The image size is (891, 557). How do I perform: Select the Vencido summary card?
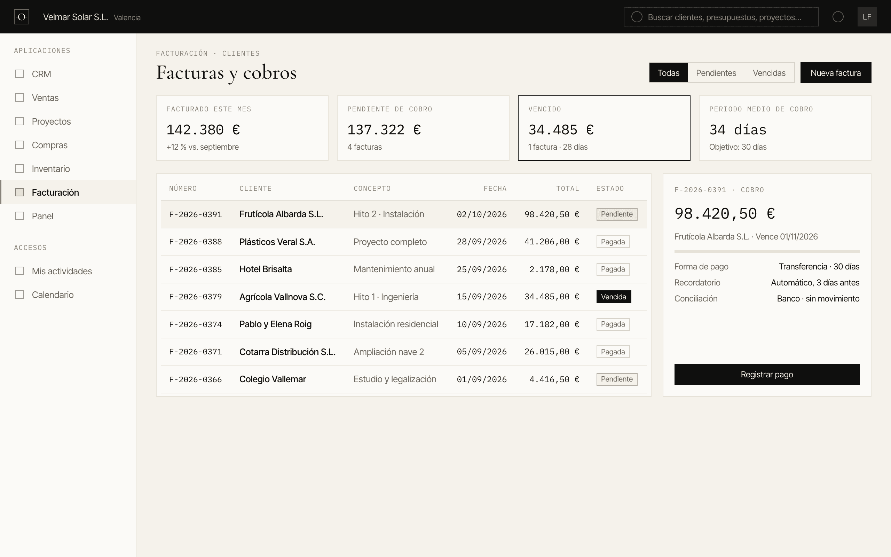[x=604, y=128]
